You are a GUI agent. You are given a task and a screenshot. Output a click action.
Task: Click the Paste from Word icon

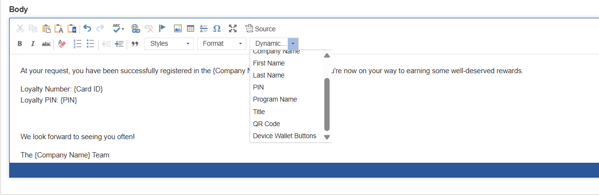[x=72, y=28]
